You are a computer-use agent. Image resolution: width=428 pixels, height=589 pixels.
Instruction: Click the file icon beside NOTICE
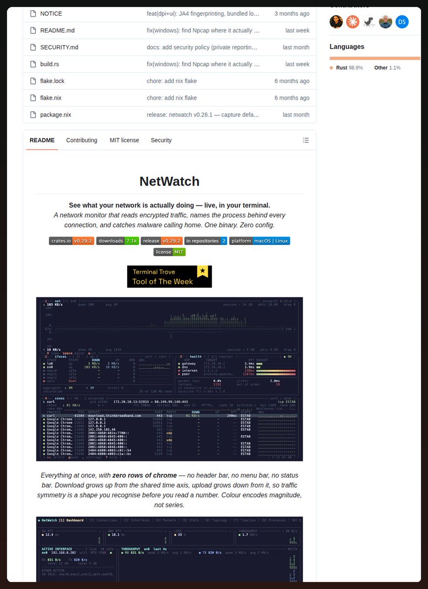(33, 14)
